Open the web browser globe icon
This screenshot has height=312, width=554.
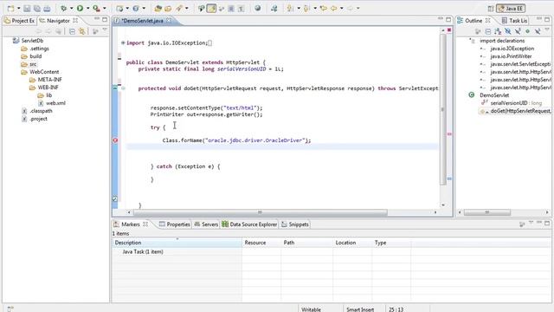tap(258, 8)
